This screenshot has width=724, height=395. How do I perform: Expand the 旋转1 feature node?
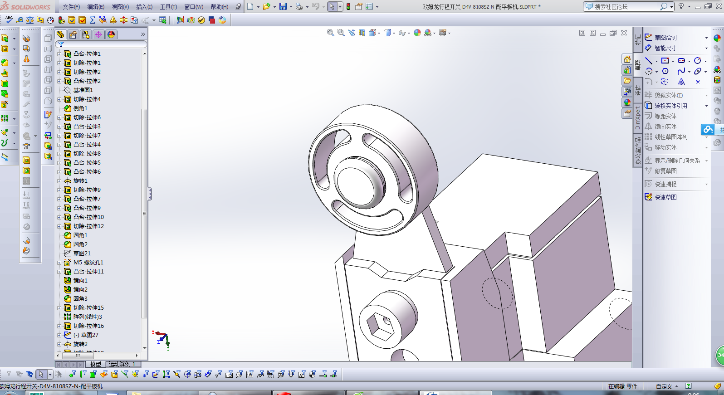click(x=59, y=181)
